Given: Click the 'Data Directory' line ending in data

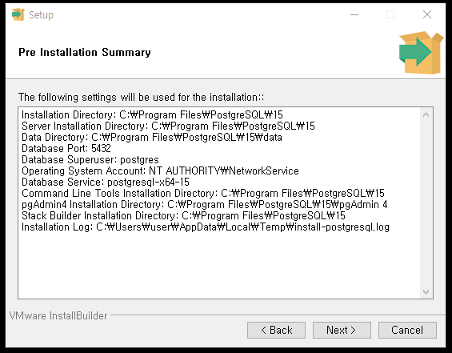Looking at the screenshot, I should click(x=152, y=138).
